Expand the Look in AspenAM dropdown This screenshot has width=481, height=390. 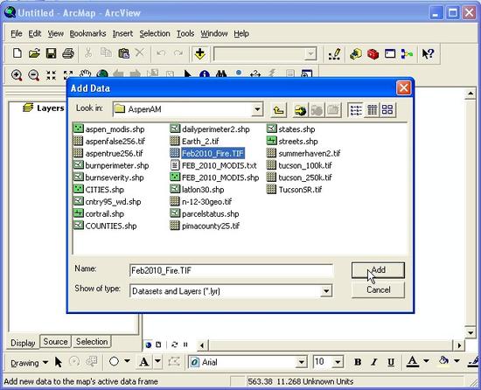pyautogui.click(x=257, y=109)
